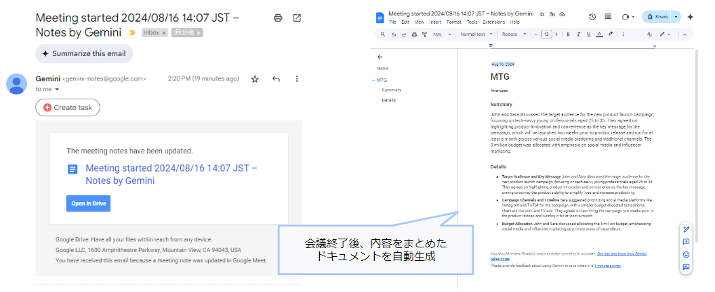Open the dropdown arrow beside Share
Screen dimensions: 715x292
676,17
